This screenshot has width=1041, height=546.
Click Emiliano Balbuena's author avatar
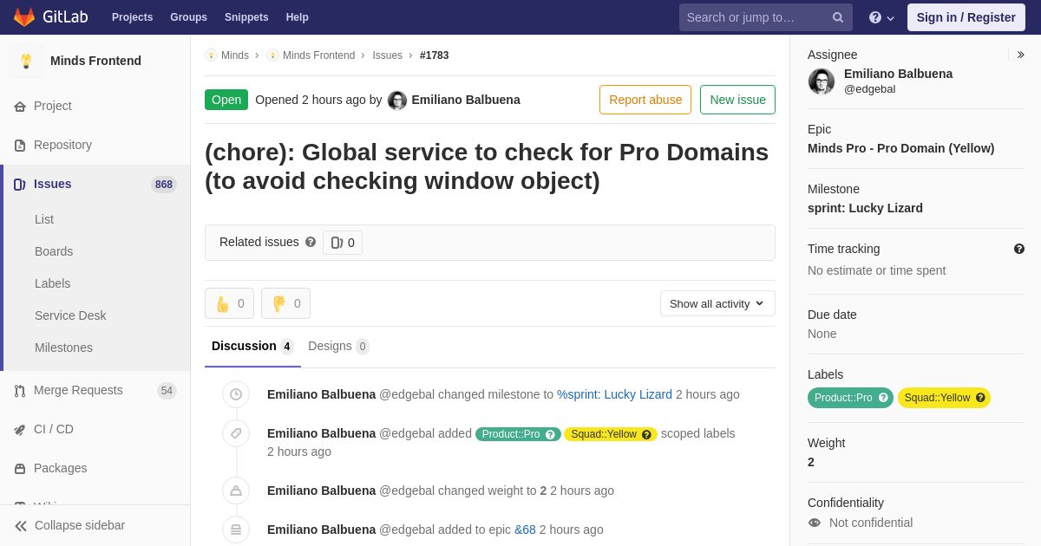397,101
